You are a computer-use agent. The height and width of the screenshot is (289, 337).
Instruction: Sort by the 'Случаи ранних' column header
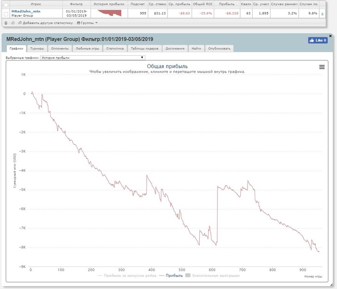coord(285,4)
